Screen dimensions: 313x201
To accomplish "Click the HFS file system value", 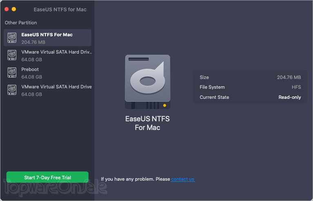I will click(296, 87).
